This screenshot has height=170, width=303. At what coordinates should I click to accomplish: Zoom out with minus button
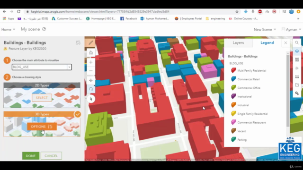tap(91, 71)
